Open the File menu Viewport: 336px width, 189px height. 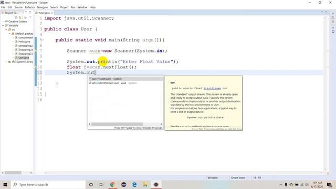[x=3, y=7]
